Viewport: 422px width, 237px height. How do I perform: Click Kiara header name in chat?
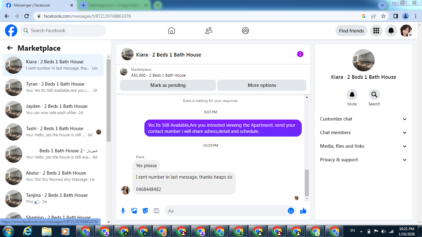pos(168,55)
